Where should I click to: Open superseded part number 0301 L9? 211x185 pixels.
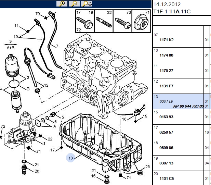[x=166, y=101]
